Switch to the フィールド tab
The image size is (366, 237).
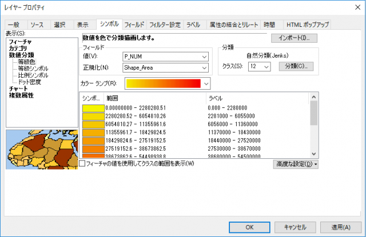134,25
